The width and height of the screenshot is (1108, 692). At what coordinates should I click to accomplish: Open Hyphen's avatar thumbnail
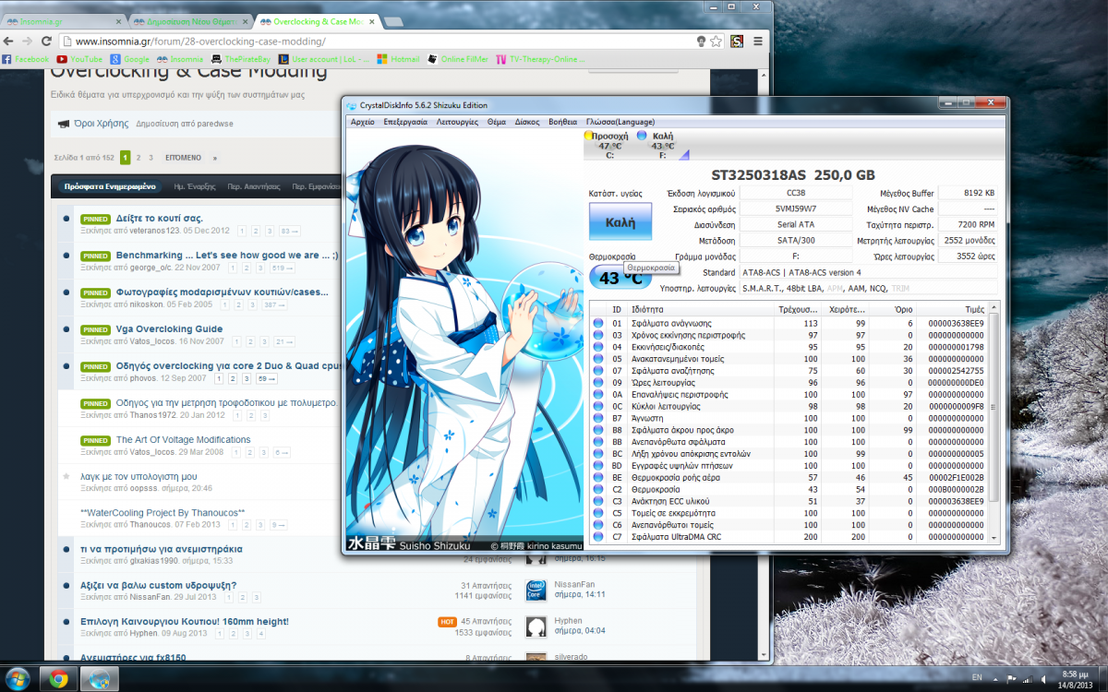click(536, 626)
